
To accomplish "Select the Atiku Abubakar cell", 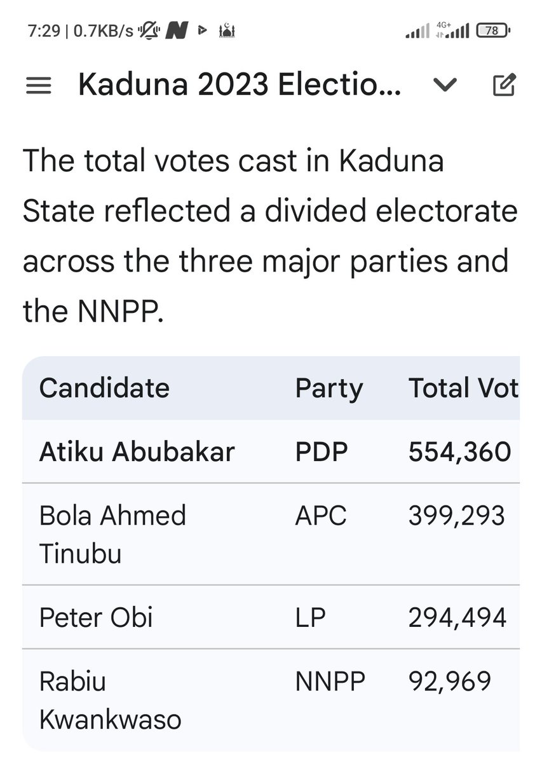I will point(137,451).
